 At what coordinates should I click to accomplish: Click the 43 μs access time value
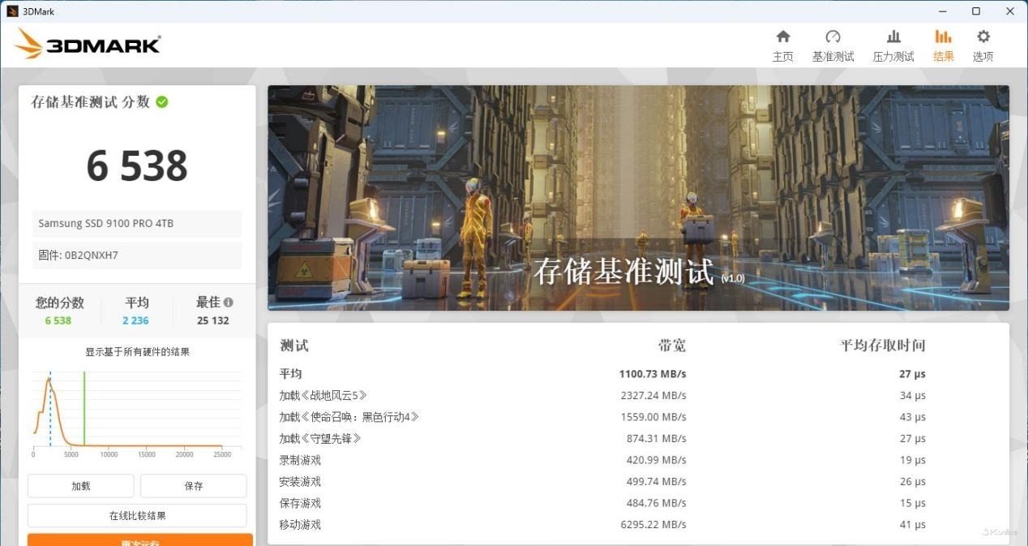(912, 417)
